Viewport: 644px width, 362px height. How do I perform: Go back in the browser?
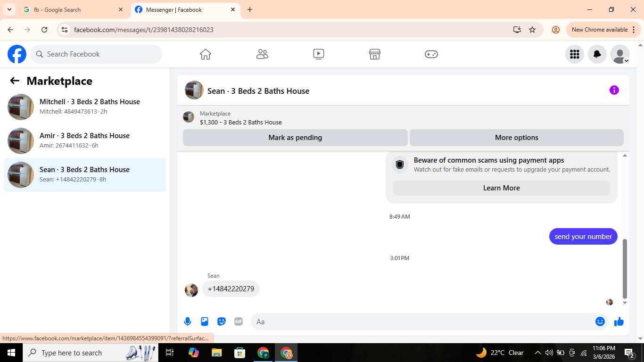pyautogui.click(x=11, y=30)
